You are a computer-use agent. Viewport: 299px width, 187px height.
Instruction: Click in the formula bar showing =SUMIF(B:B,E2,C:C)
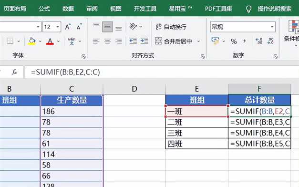tap(162, 72)
